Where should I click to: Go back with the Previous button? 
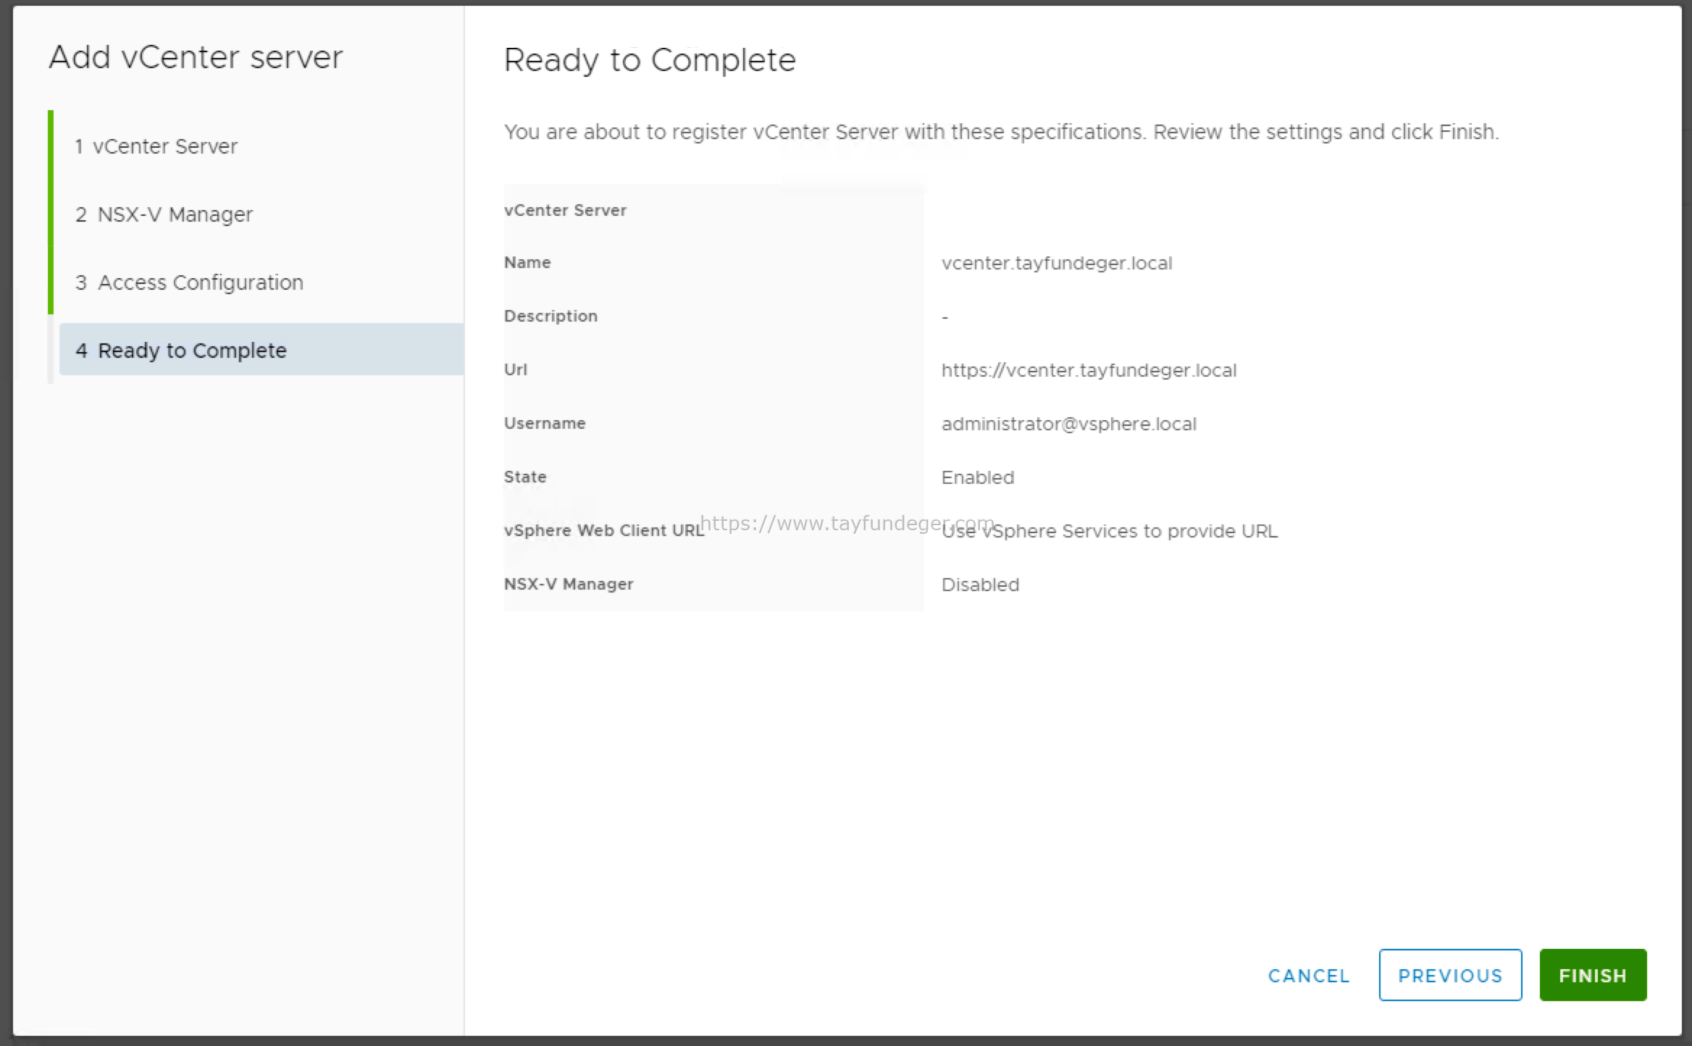pyautogui.click(x=1450, y=975)
